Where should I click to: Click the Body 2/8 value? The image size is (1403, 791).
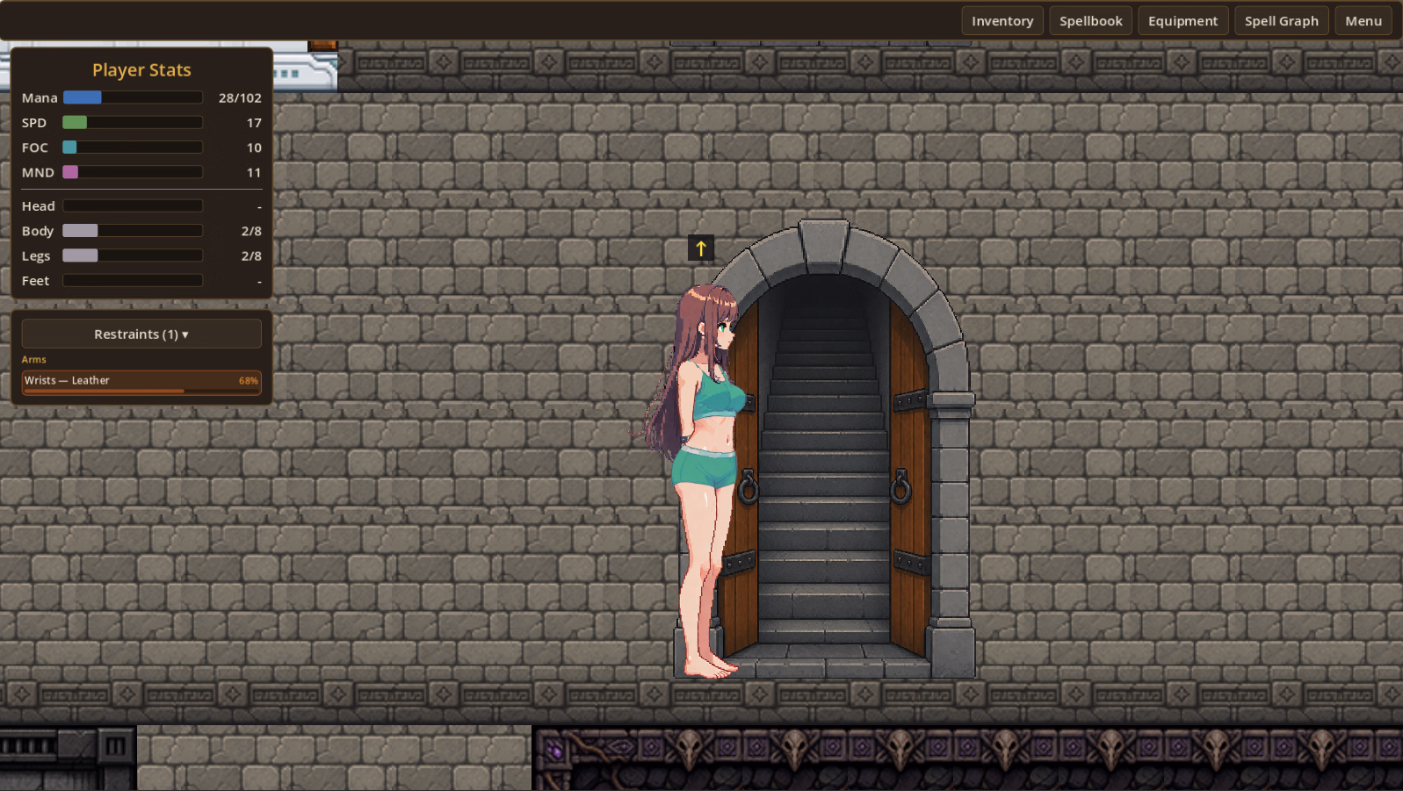pyautogui.click(x=251, y=231)
